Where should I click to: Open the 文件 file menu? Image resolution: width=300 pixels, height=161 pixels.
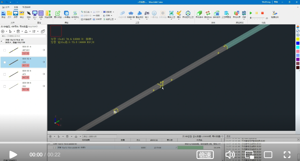(x=6, y=7)
